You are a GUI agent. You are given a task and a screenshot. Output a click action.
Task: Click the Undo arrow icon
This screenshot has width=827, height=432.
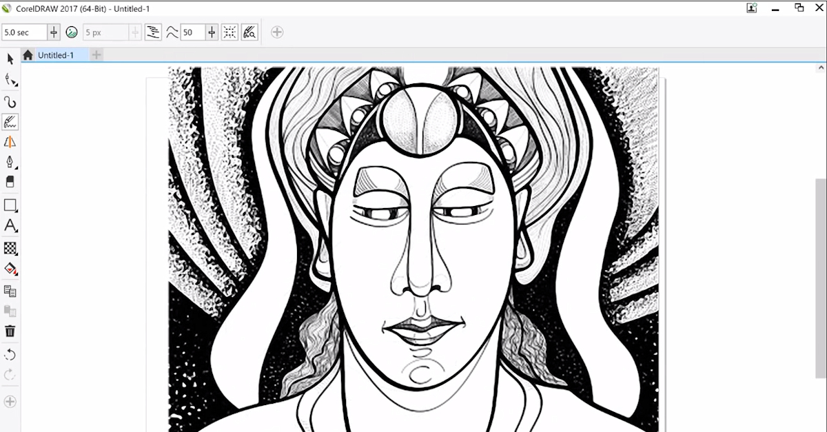[x=10, y=354]
